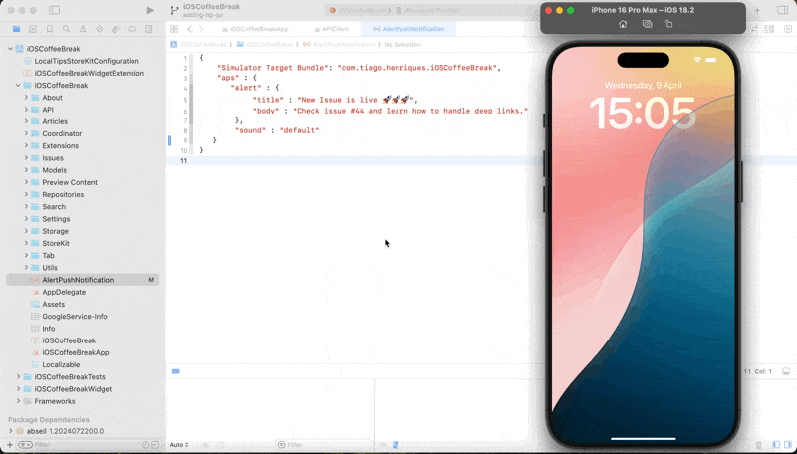Click the console Filter field
Viewport: 797px width, 454px height.
tap(324, 445)
